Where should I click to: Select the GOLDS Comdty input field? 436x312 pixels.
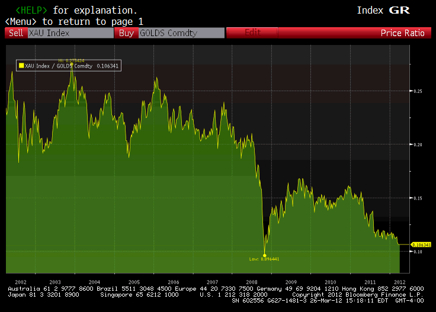[181, 33]
